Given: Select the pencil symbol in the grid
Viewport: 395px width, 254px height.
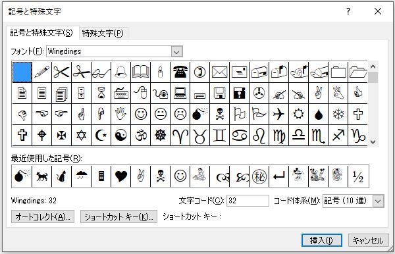Looking at the screenshot, I should [42, 72].
